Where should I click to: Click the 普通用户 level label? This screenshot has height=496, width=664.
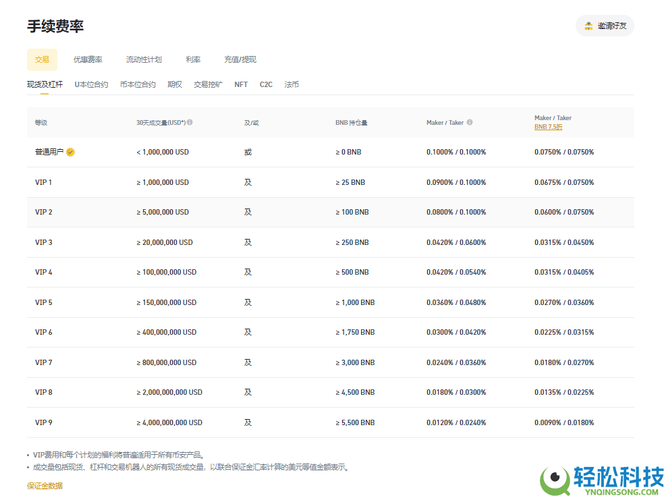[49, 152]
